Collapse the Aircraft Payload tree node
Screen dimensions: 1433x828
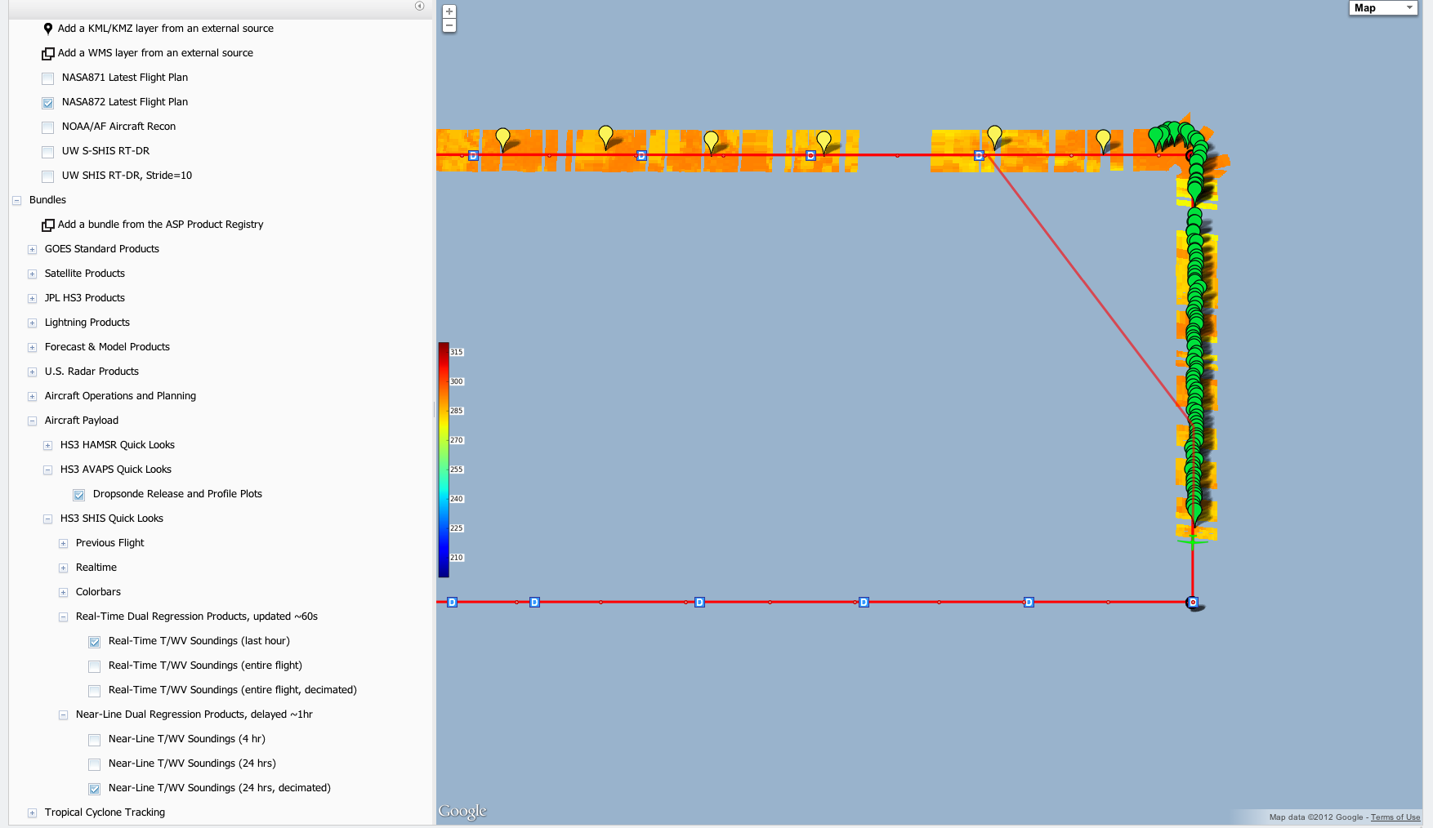click(x=32, y=421)
